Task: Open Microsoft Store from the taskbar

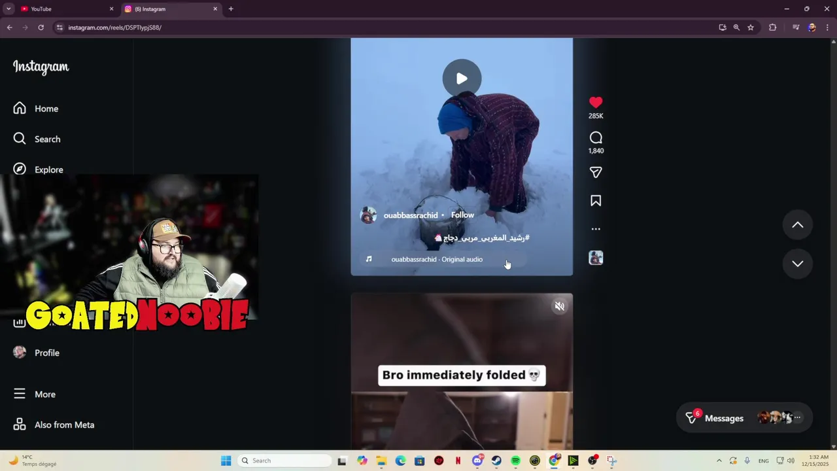Action: click(x=420, y=461)
